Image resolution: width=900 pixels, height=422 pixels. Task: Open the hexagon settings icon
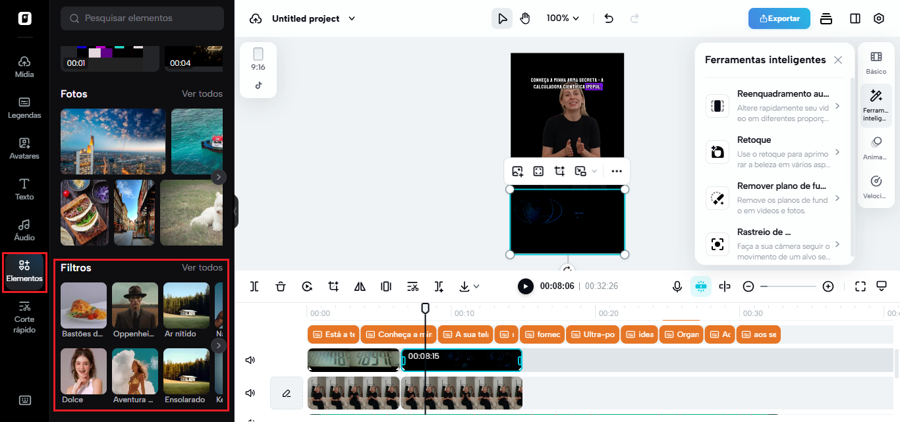[x=879, y=18]
